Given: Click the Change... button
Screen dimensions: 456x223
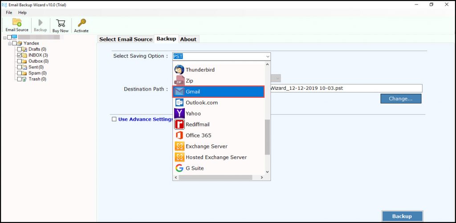Looking at the screenshot, I should click(400, 99).
